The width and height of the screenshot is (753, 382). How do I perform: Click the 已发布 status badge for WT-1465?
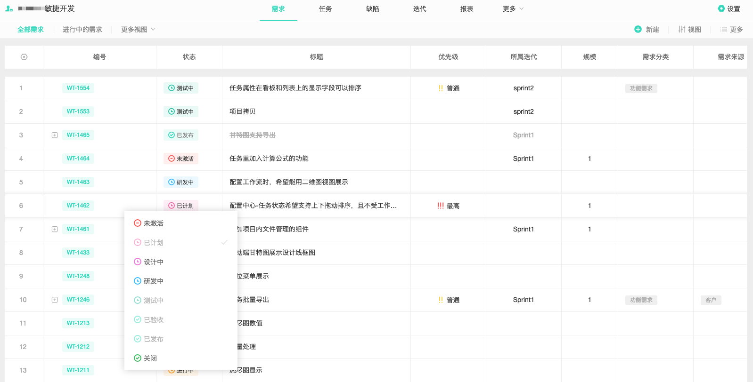pyautogui.click(x=181, y=135)
